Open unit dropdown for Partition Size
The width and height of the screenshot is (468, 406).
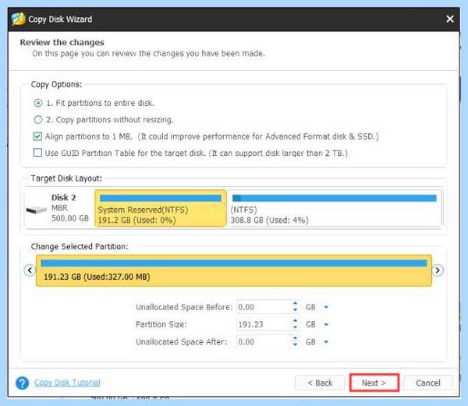coord(326,325)
